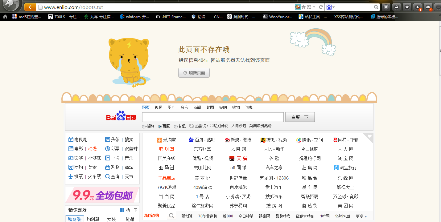Open the 九零 bookmark
Image resolution: width=441 pixels, height=222 pixels.
[99, 17]
